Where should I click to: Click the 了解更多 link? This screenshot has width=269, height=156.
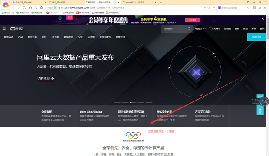(46, 78)
